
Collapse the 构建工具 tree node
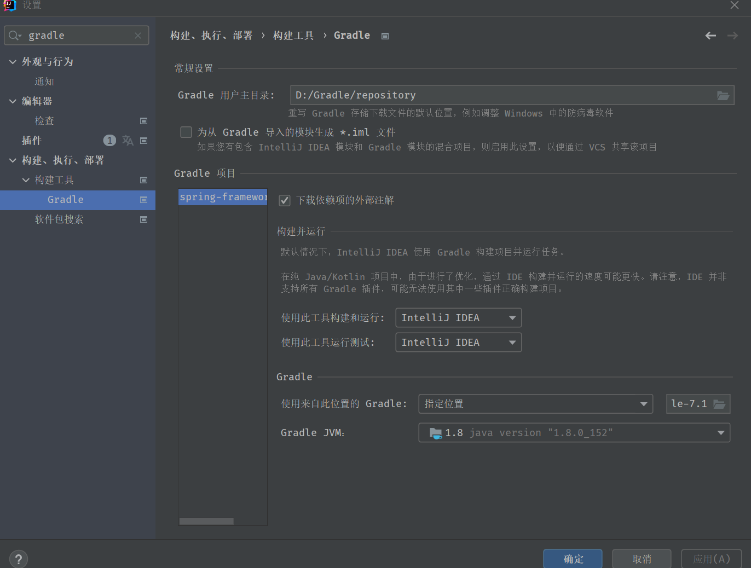(26, 180)
